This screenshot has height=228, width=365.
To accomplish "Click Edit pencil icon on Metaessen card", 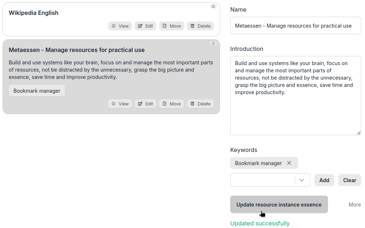I will (x=140, y=104).
